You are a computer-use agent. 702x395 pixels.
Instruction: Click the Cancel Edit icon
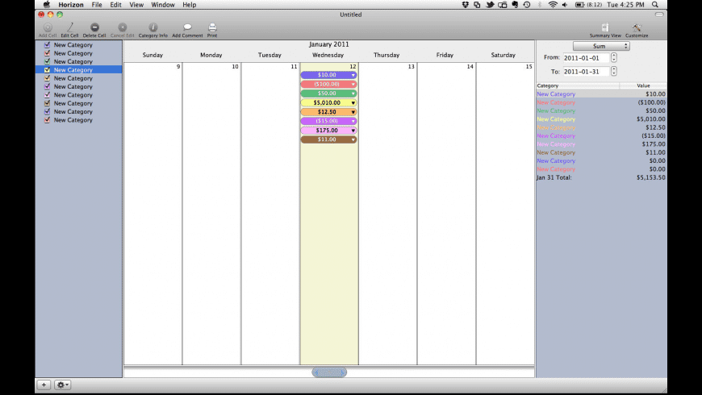(x=122, y=27)
